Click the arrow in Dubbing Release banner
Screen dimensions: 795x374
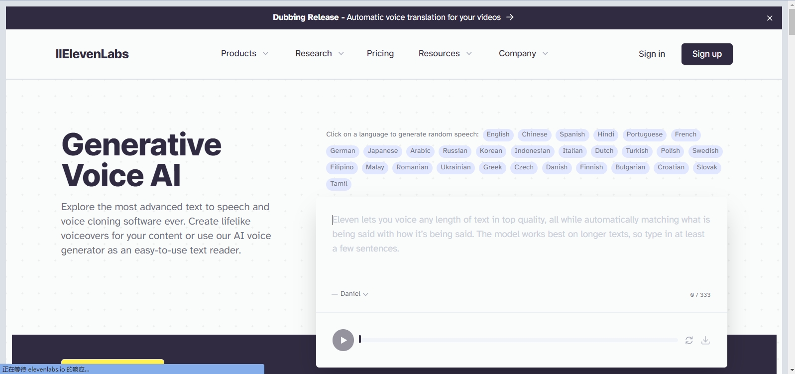[x=510, y=17]
